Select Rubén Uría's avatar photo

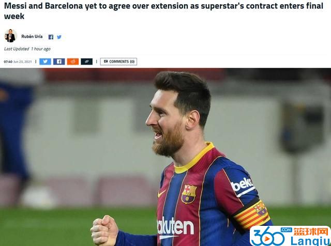coord(10,36)
